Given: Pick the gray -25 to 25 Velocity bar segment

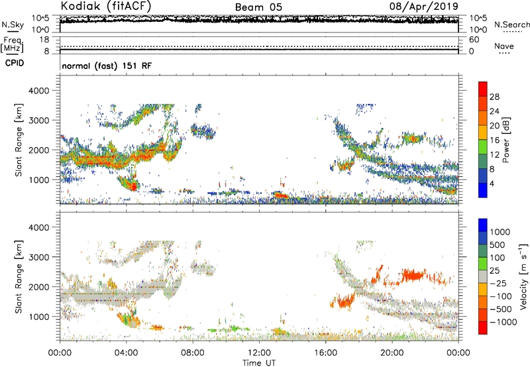Looking at the screenshot, I should pyautogui.click(x=483, y=276).
